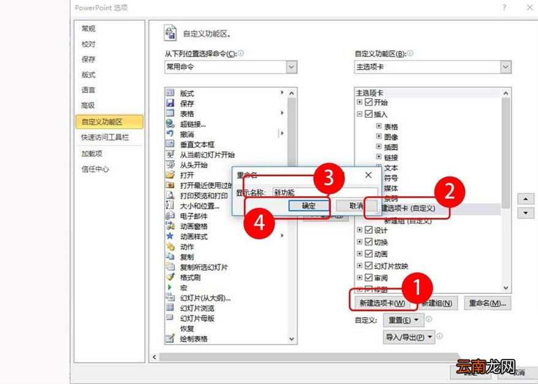
Task: Click the 打开最近使用过的 icon
Action: click(x=170, y=185)
